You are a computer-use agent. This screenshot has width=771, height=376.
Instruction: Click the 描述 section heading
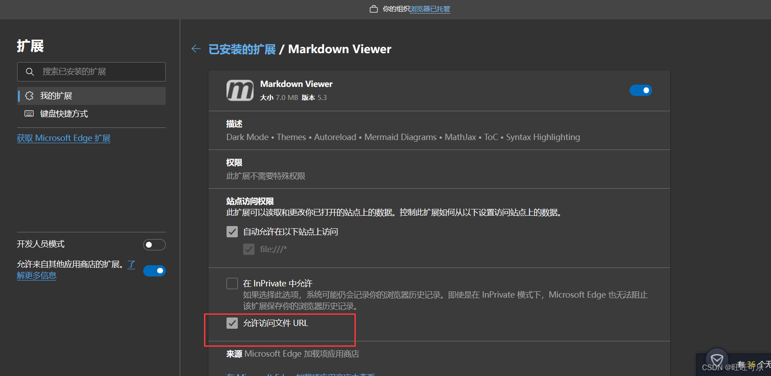point(234,124)
